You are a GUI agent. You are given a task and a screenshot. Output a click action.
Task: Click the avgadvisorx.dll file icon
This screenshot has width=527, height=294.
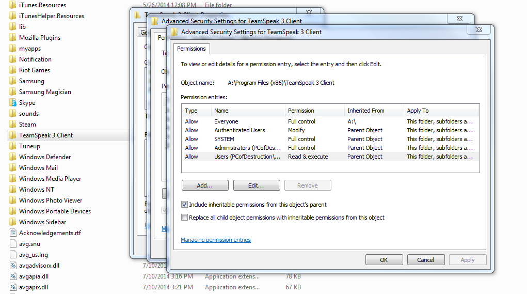[x=13, y=266]
